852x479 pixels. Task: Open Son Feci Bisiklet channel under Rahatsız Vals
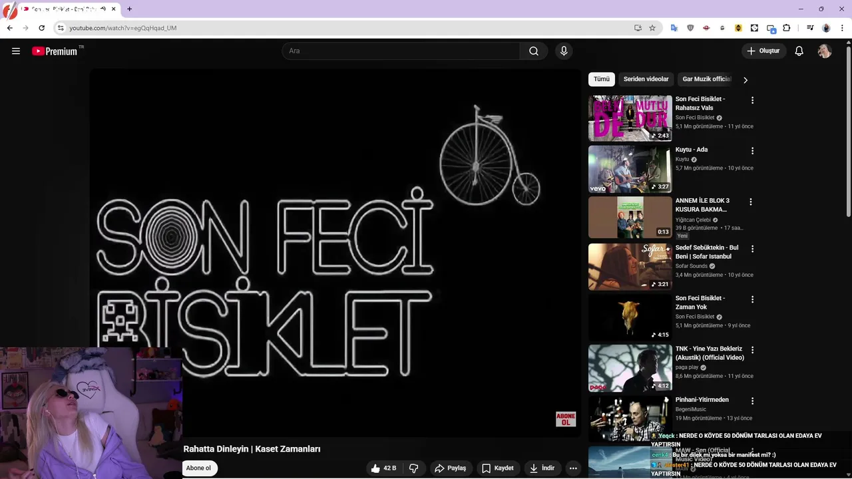tap(695, 118)
